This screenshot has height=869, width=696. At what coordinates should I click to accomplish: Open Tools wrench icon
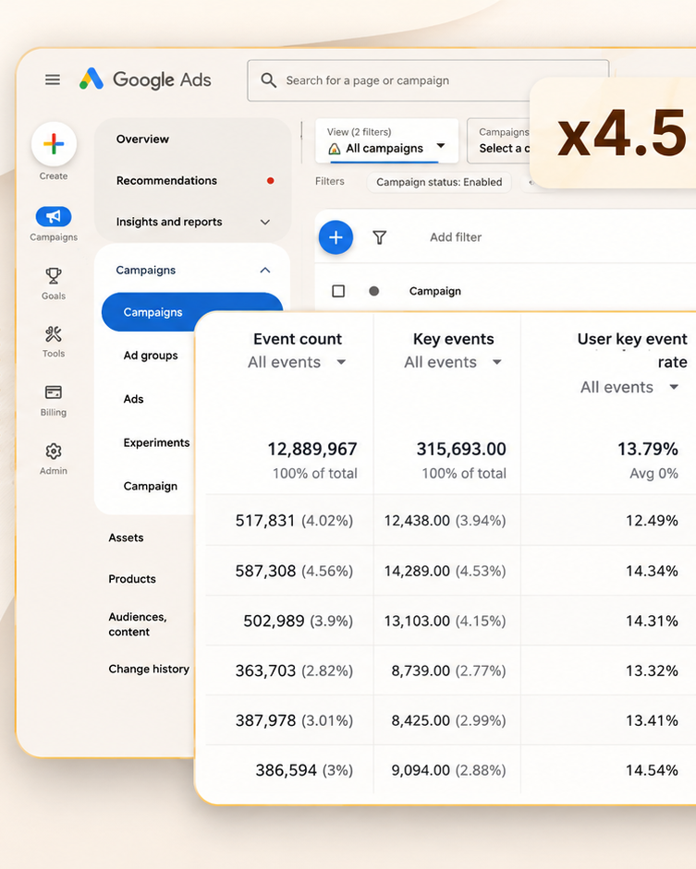coord(54,334)
